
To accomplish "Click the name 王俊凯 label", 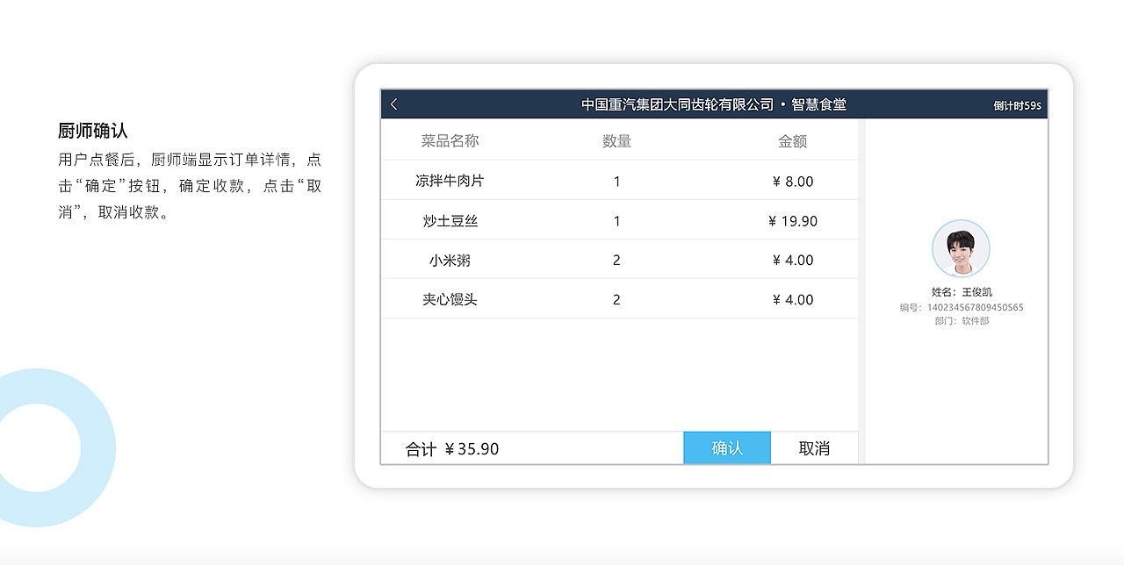I will [962, 292].
